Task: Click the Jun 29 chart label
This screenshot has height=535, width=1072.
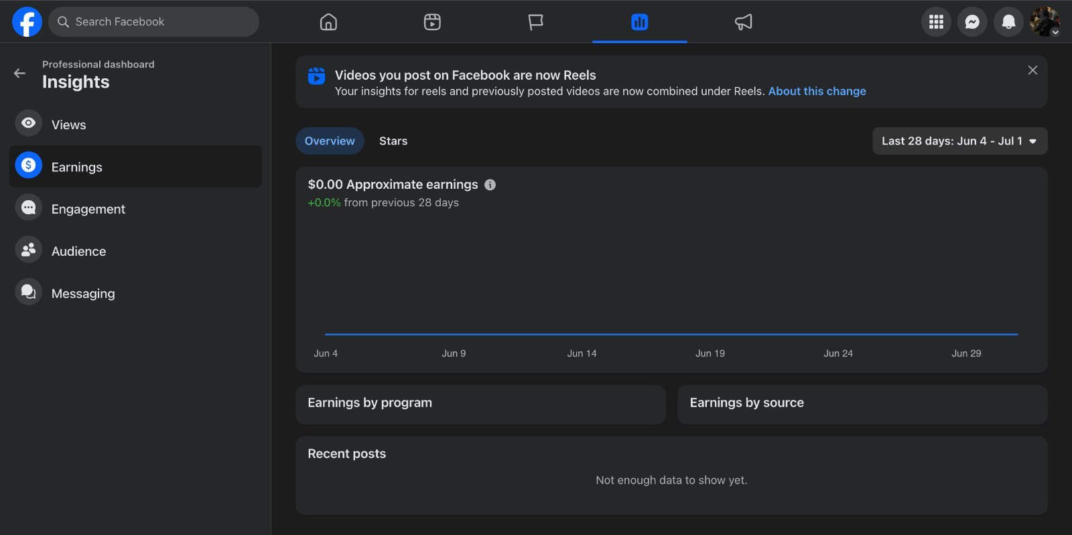Action: [966, 354]
